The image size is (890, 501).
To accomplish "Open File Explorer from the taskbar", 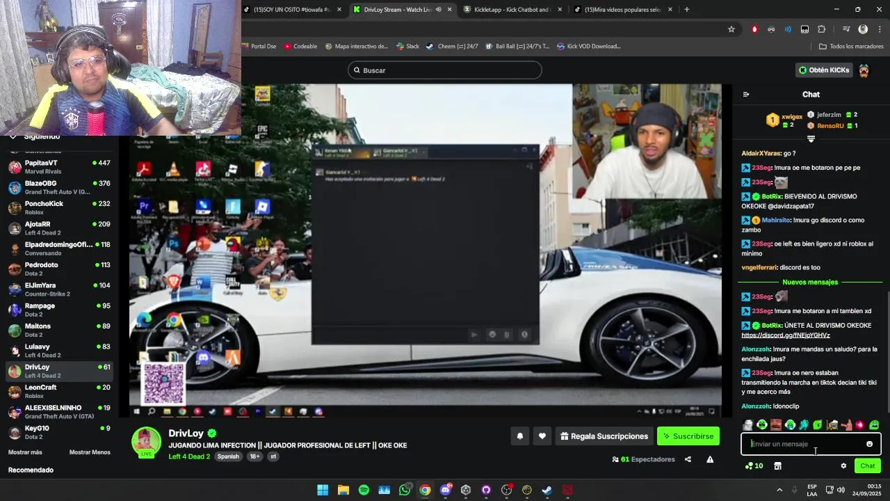I will click(x=343, y=490).
